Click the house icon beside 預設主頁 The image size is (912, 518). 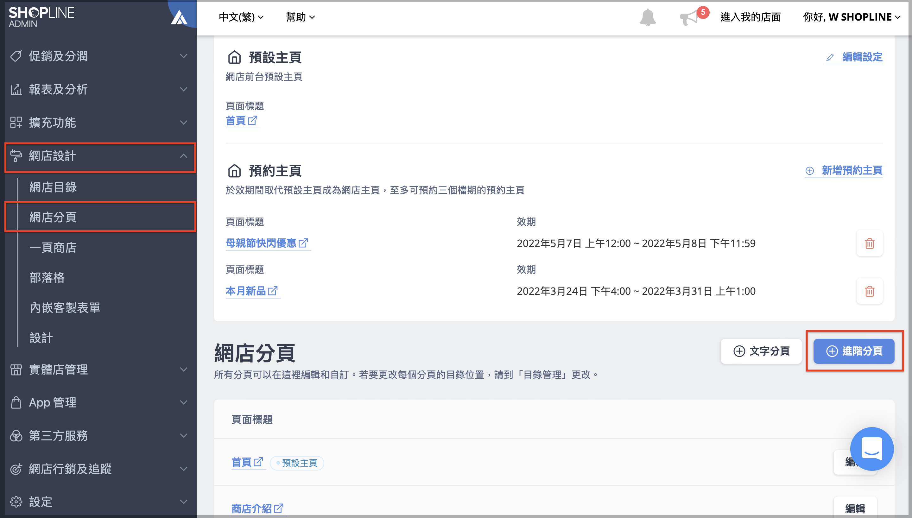click(x=234, y=57)
